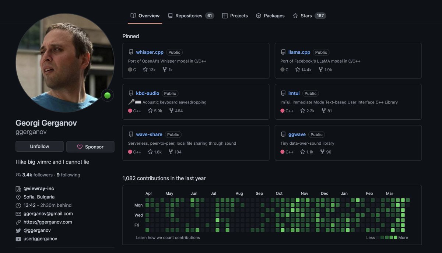
Task: Switch to the Stars tab
Action: [x=306, y=16]
